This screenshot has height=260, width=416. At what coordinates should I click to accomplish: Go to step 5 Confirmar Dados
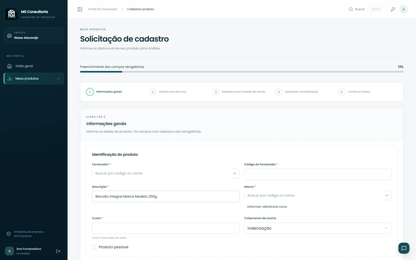pyautogui.click(x=354, y=92)
